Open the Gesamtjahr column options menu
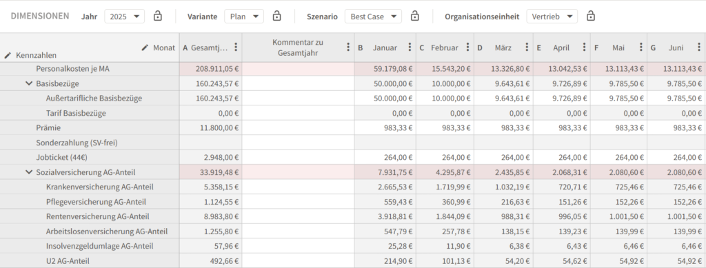706x268 pixels. click(236, 48)
